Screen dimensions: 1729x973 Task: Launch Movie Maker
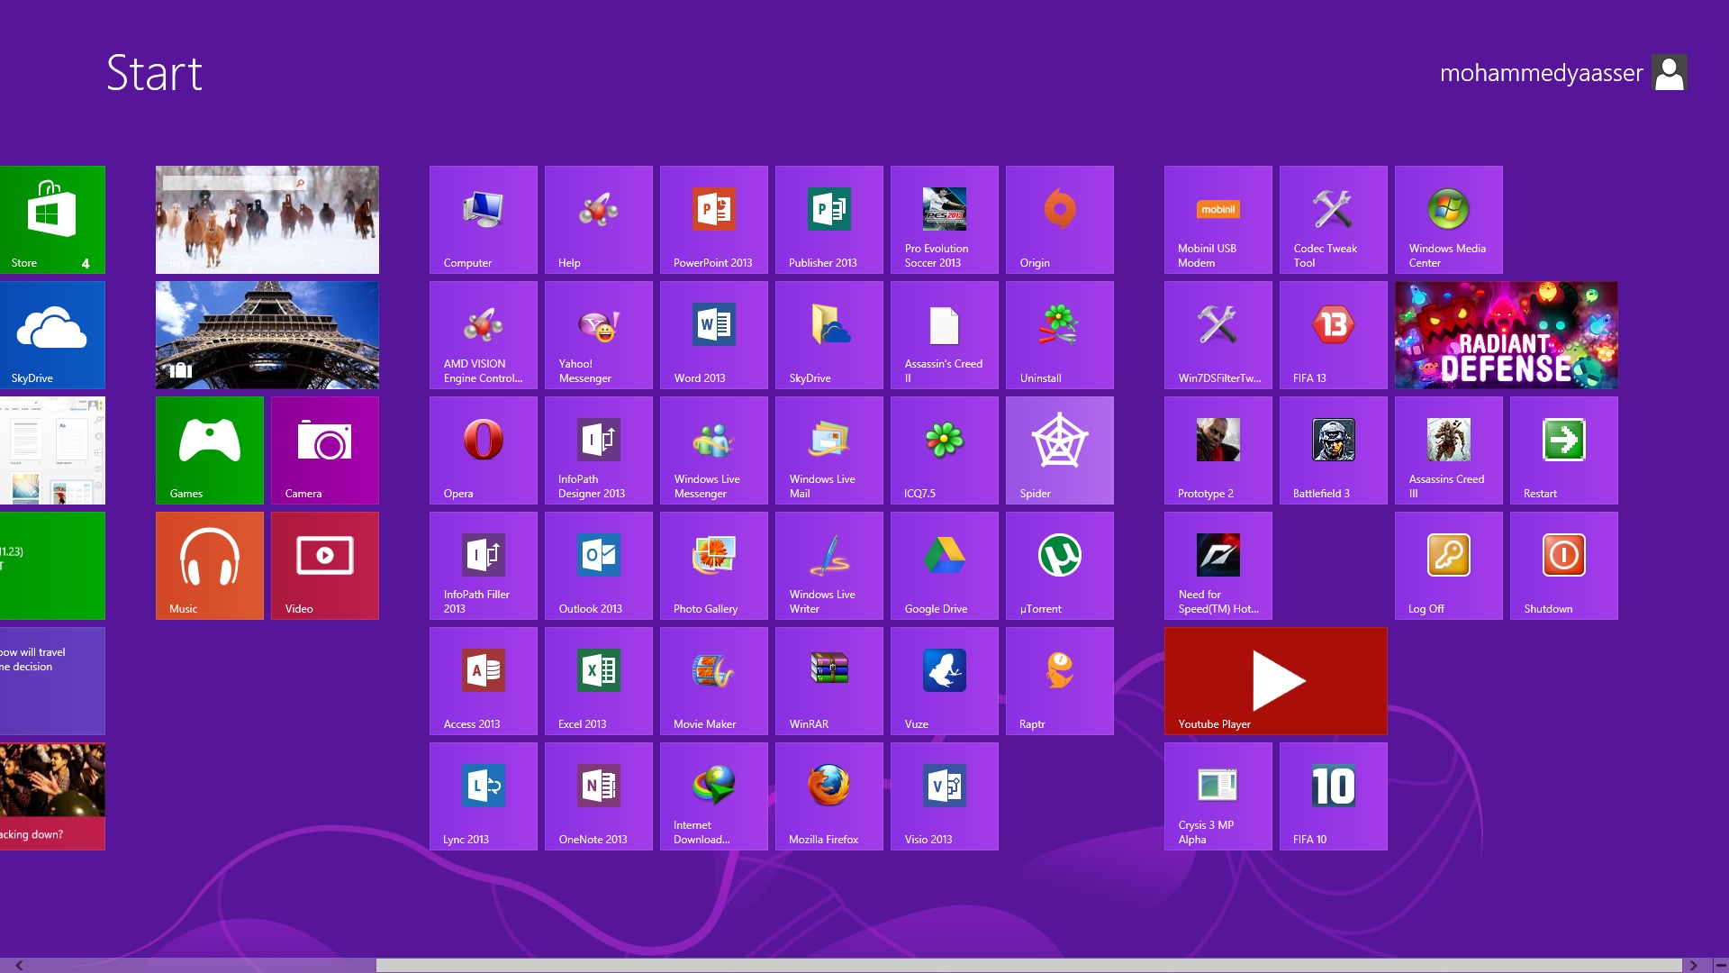coord(714,681)
